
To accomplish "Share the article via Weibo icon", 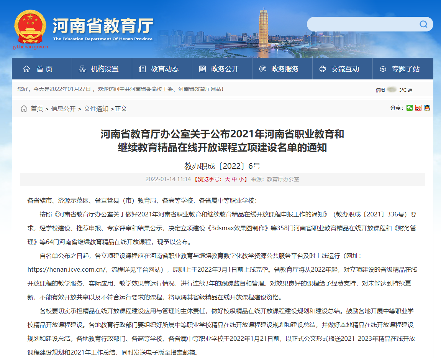I will tap(418, 108).
